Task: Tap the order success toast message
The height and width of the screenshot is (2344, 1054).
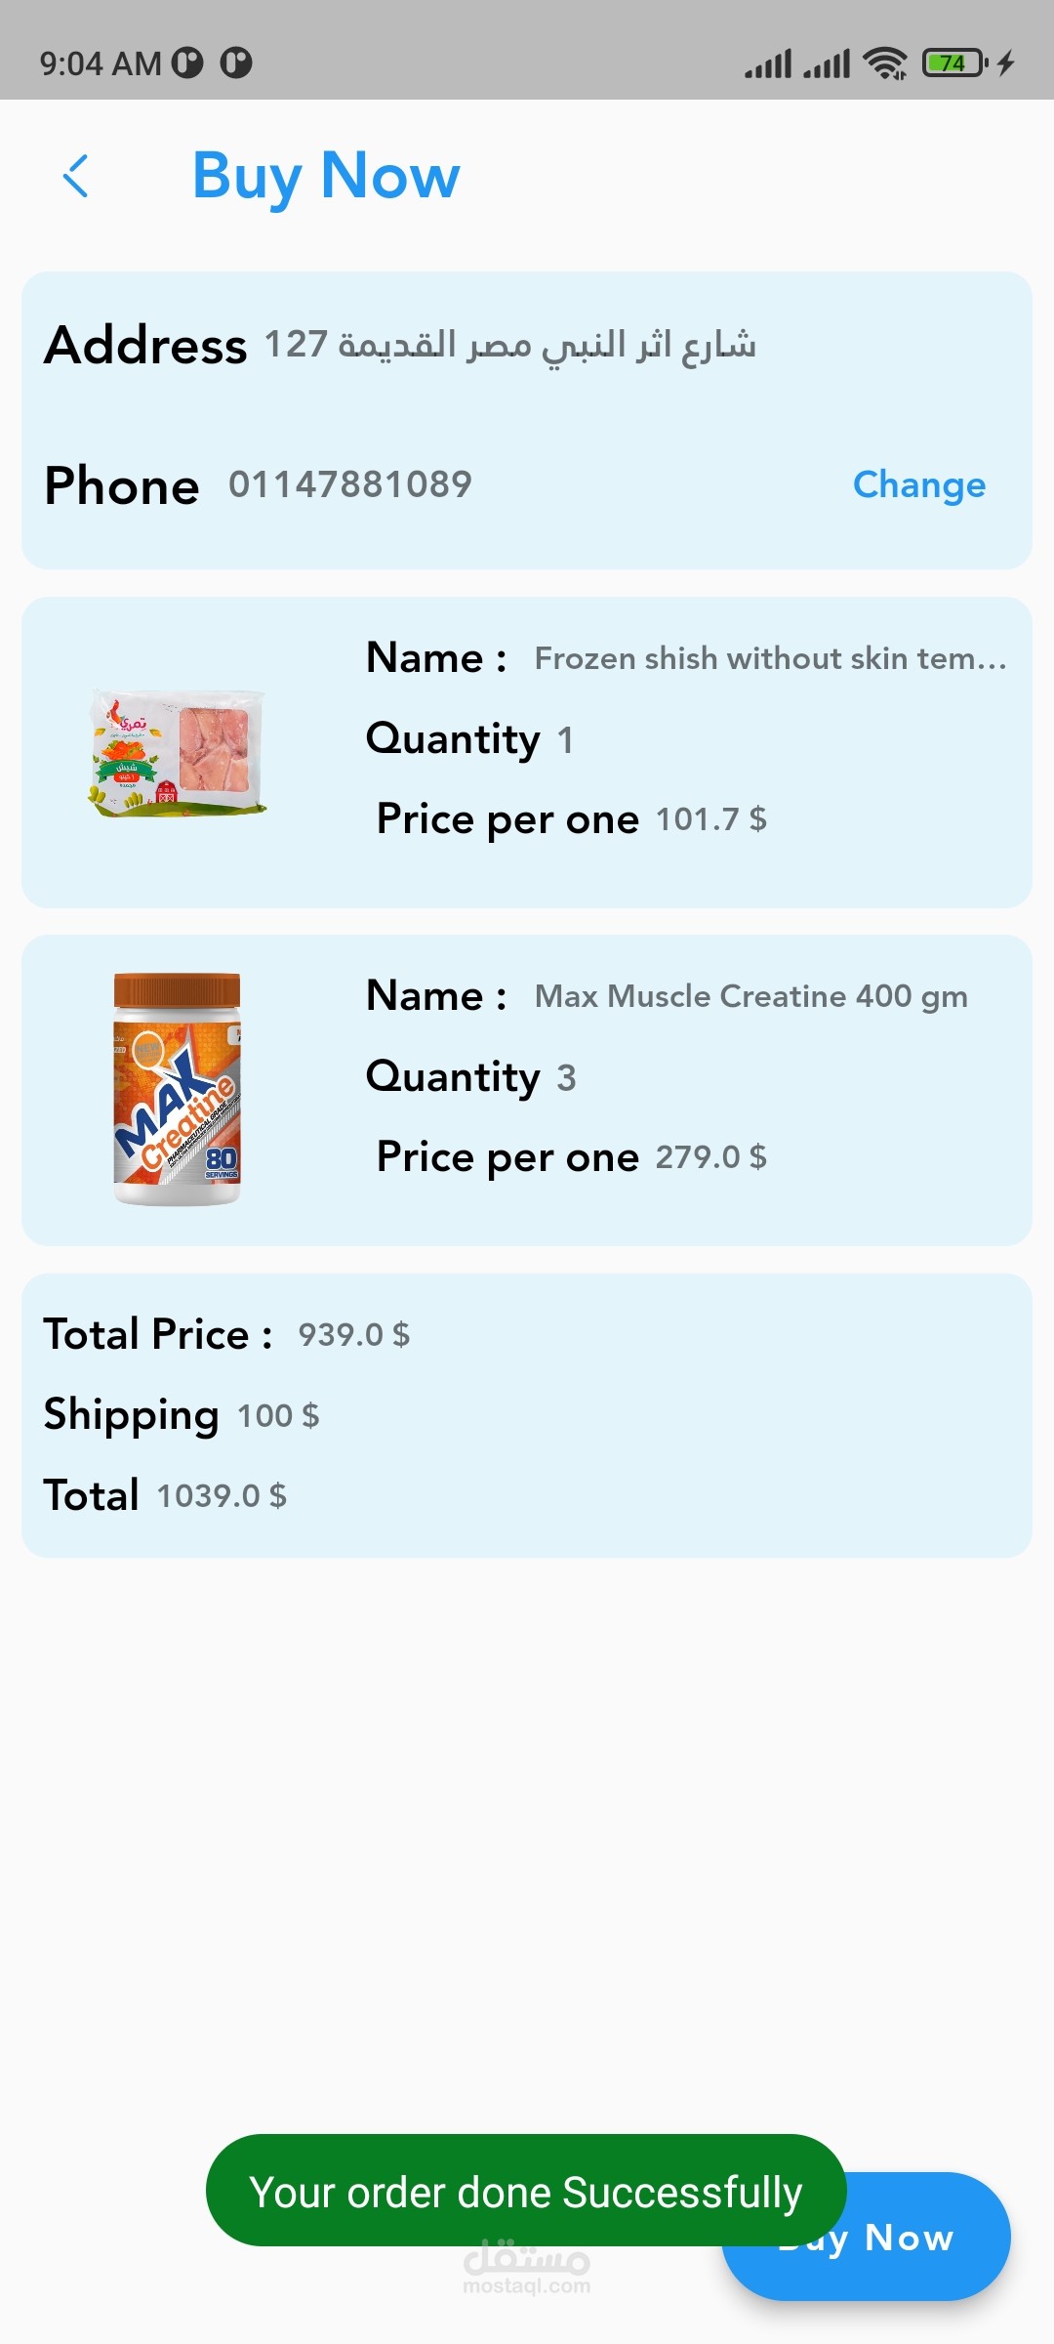Action: tap(525, 2192)
